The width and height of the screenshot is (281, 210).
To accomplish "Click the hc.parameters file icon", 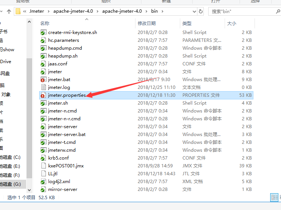I will pyautogui.click(x=43, y=40).
